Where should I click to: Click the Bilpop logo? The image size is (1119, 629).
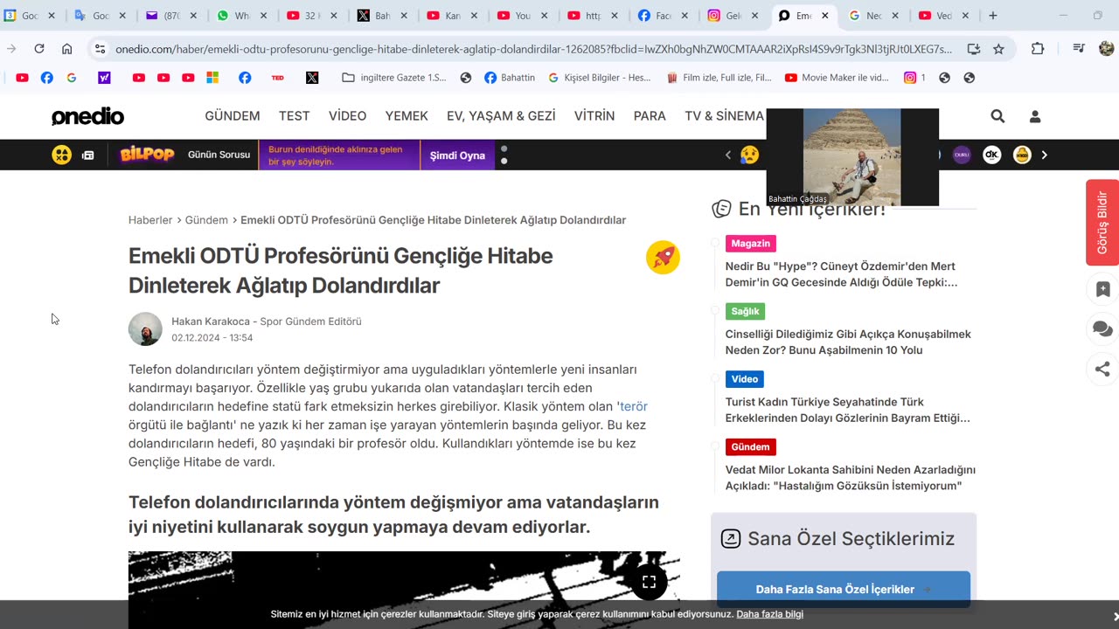[x=147, y=155]
